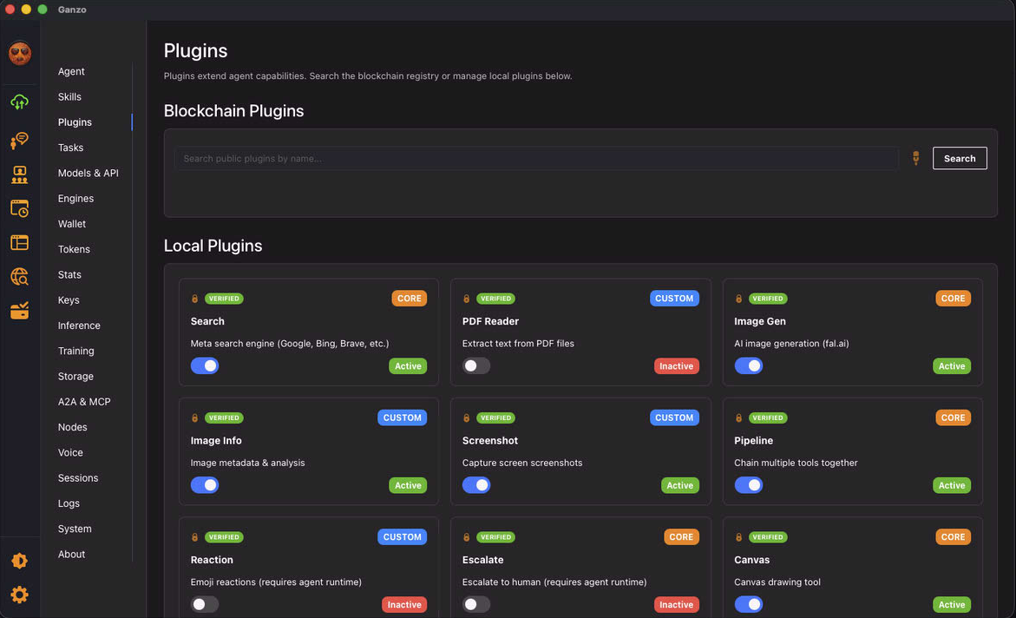Open the Tasks section

70,148
